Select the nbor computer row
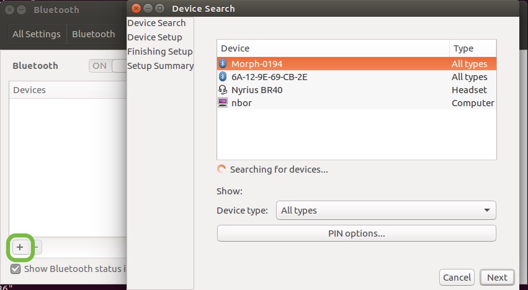The height and width of the screenshot is (290, 528). 357,102
